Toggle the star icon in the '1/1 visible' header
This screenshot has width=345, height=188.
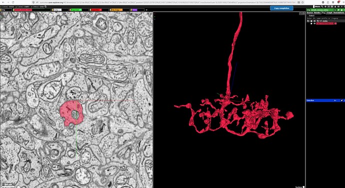(311, 21)
